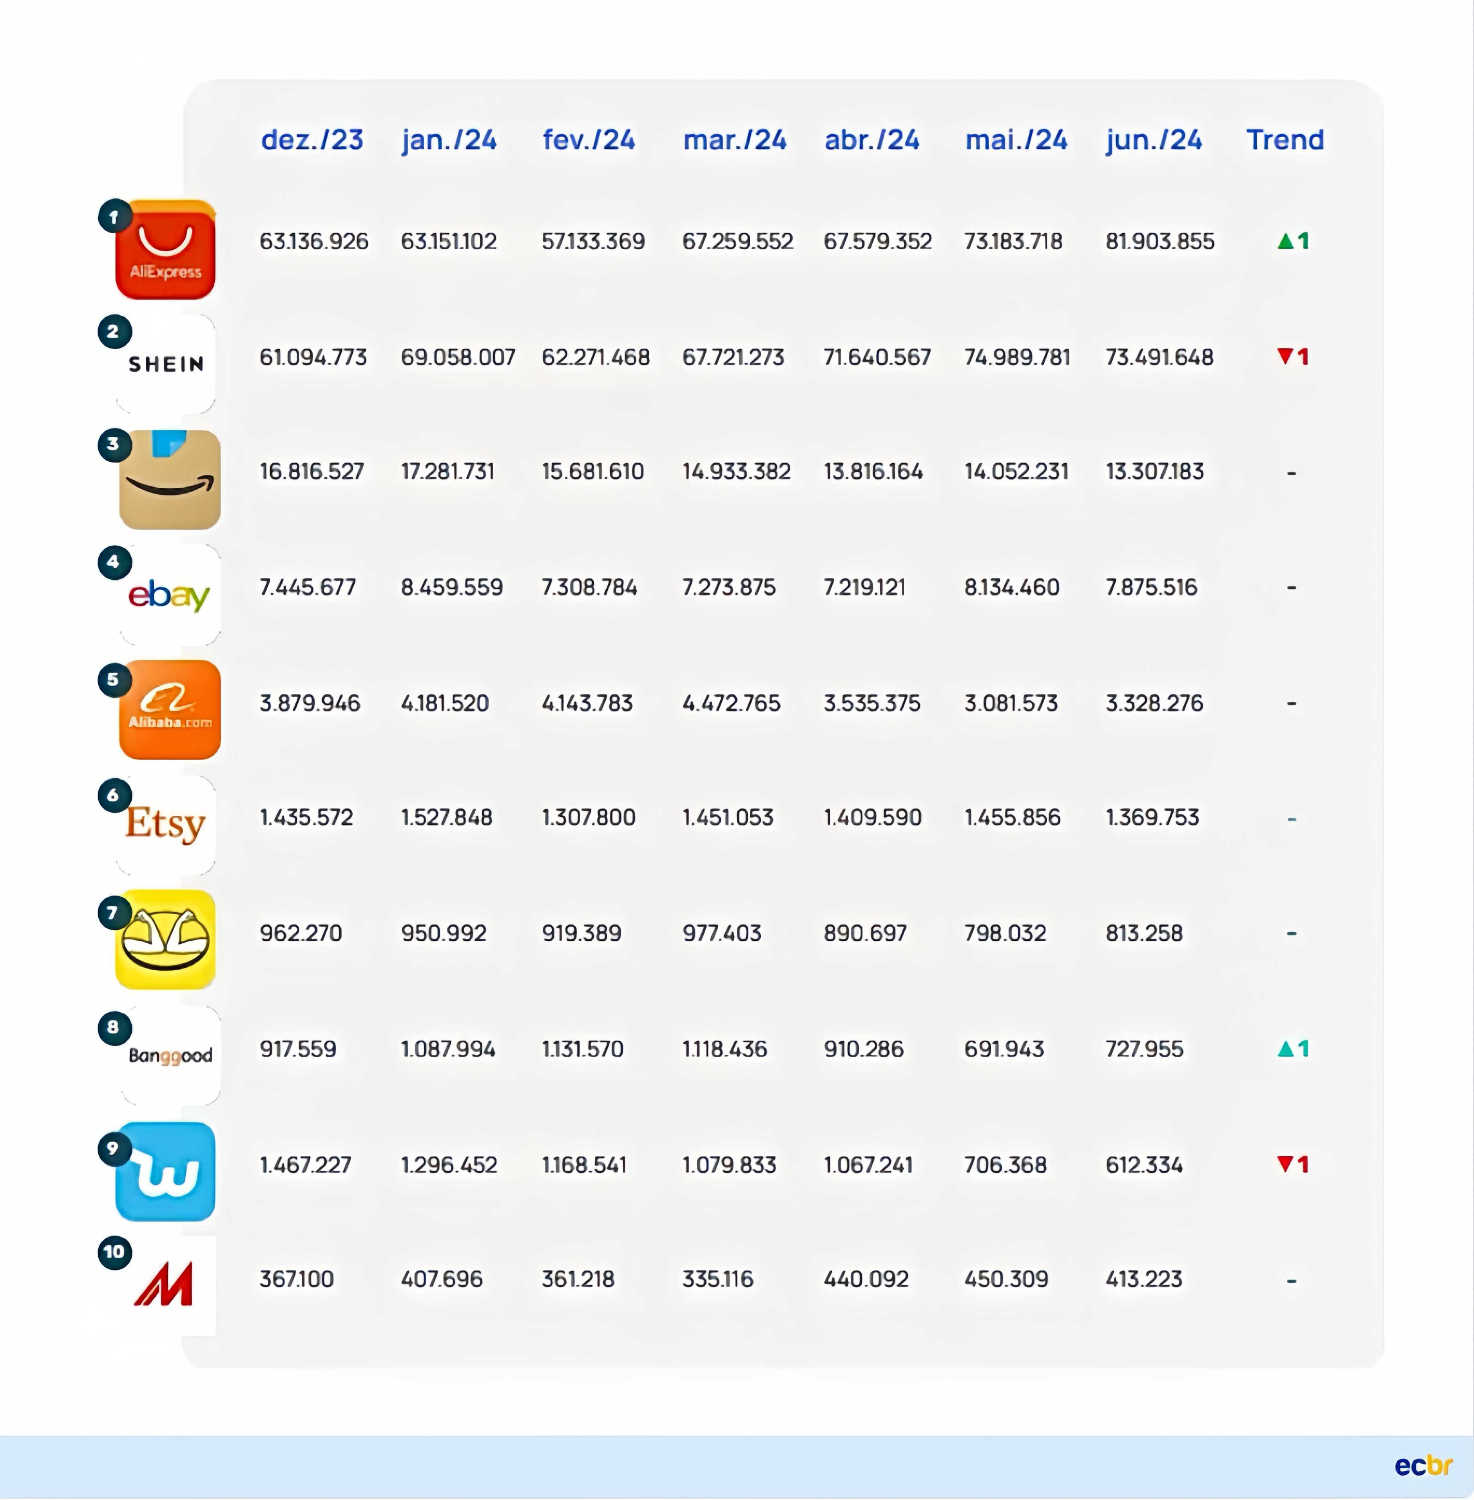1474x1500 pixels.
Task: Click the value 813.258
Action: pos(1143,933)
